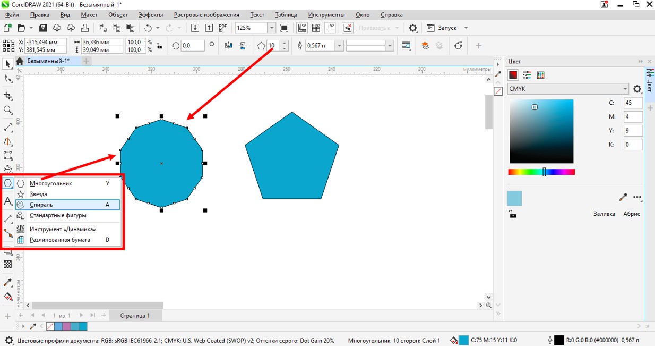Collapse the Цвет docker with double arrow

pos(641,62)
